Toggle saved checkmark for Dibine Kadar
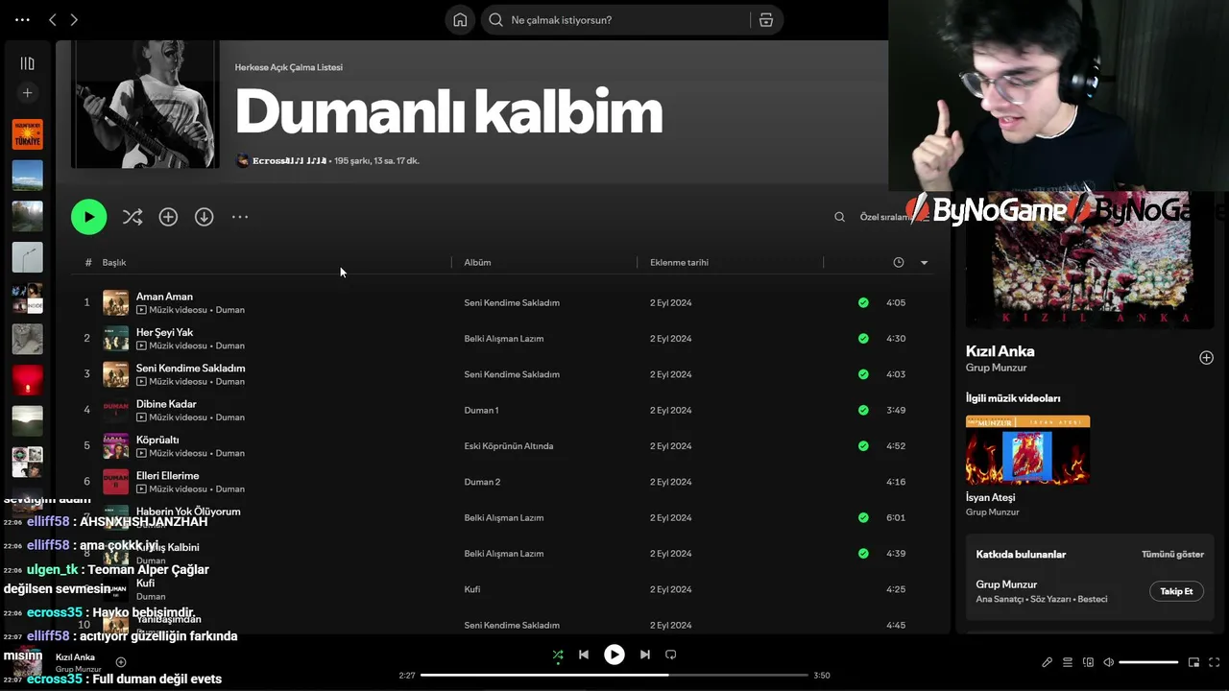This screenshot has width=1229, height=691. [x=863, y=410]
